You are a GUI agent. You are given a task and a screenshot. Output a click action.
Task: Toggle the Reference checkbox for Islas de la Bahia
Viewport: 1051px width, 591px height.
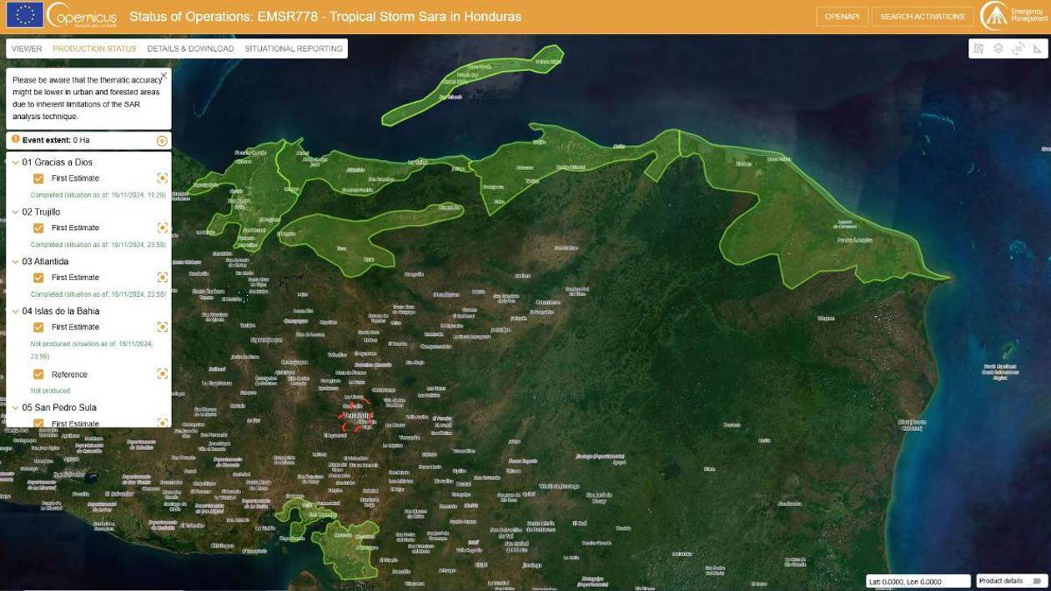click(x=38, y=373)
